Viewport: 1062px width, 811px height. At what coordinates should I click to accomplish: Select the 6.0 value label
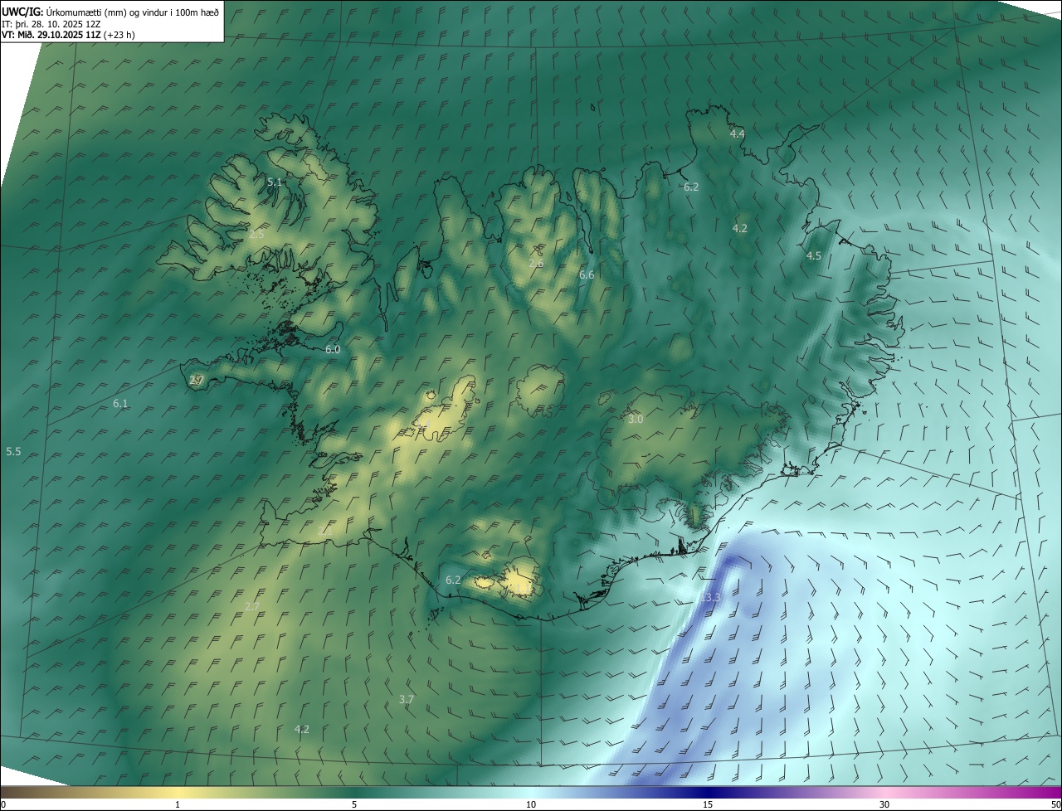tap(333, 350)
